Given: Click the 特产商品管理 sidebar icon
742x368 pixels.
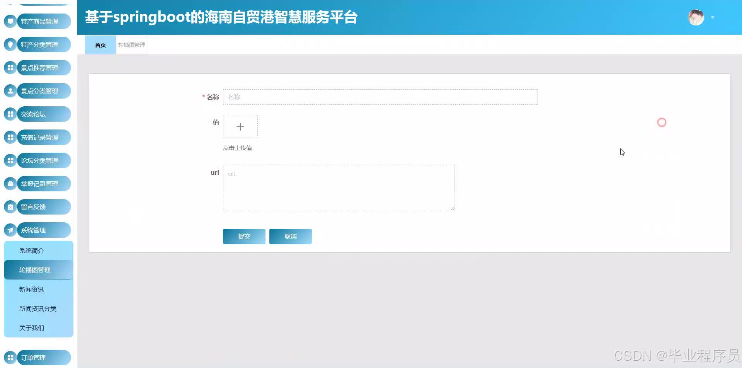Looking at the screenshot, I should [x=10, y=21].
